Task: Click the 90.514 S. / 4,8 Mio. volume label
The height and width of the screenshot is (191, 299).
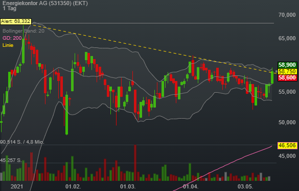Action: point(22,142)
